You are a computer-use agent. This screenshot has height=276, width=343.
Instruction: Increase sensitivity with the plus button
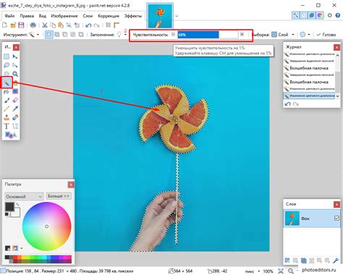coord(242,34)
